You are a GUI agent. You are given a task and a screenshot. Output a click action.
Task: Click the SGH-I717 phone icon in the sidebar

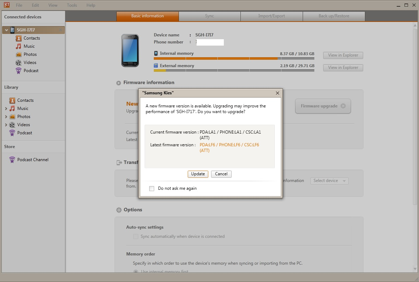point(12,30)
